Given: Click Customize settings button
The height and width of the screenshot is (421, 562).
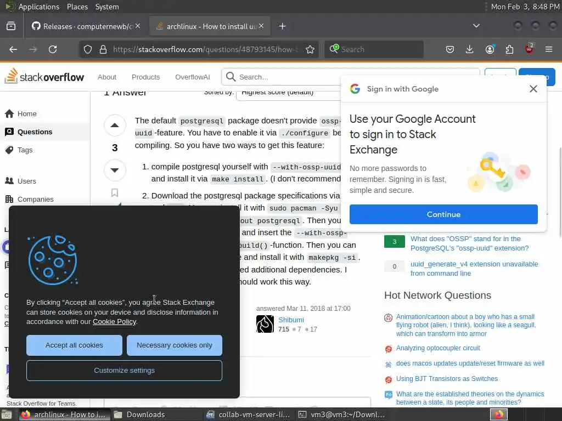Looking at the screenshot, I should (x=125, y=370).
